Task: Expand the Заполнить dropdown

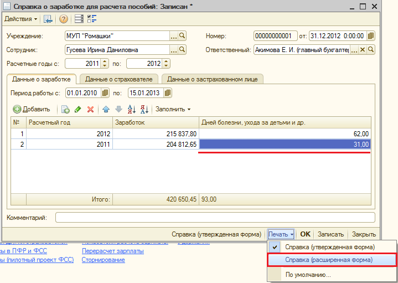Action: click(173, 109)
